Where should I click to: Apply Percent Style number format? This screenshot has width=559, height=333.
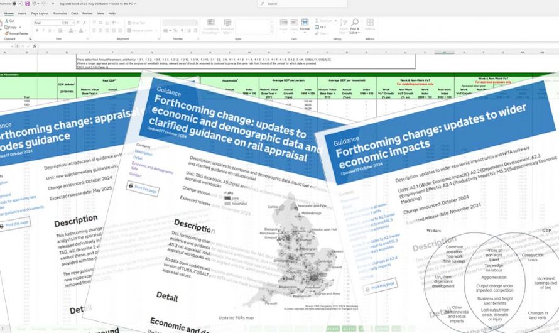coord(175,31)
